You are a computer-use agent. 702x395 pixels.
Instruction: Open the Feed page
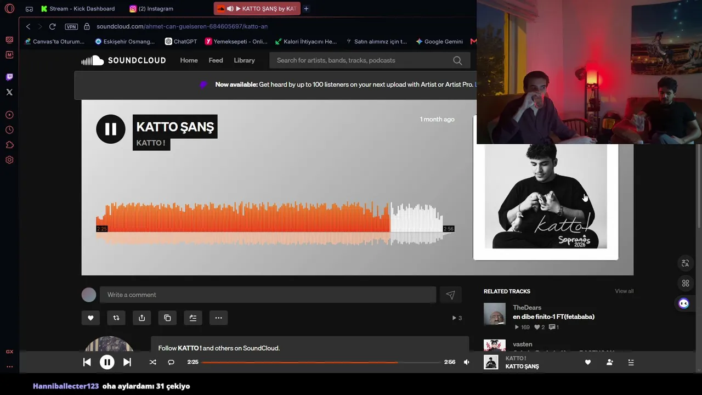click(x=216, y=60)
